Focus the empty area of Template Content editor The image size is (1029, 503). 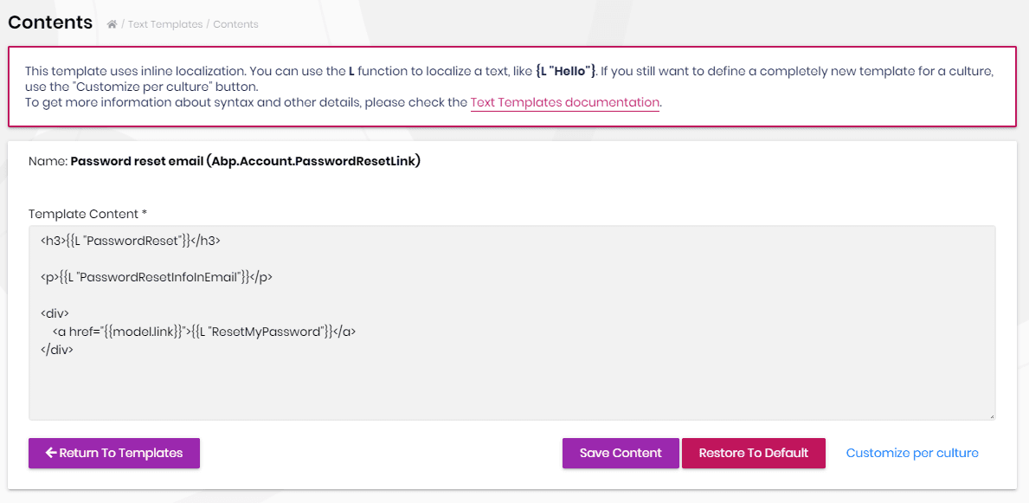pyautogui.click(x=511, y=385)
